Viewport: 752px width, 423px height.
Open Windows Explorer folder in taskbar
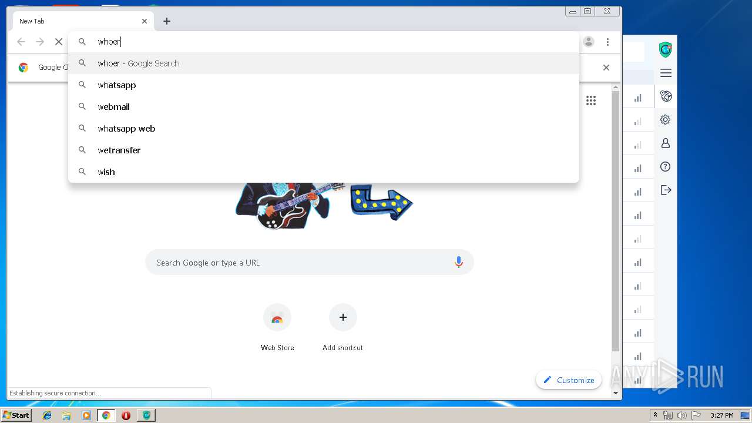[66, 415]
